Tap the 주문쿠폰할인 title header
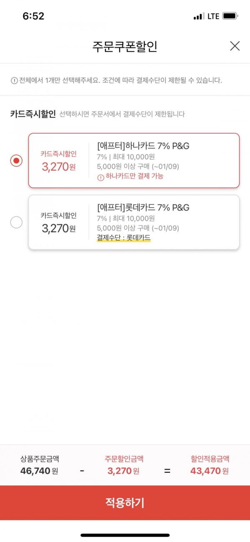Viewport: 250px width, 542px height. 125,46
